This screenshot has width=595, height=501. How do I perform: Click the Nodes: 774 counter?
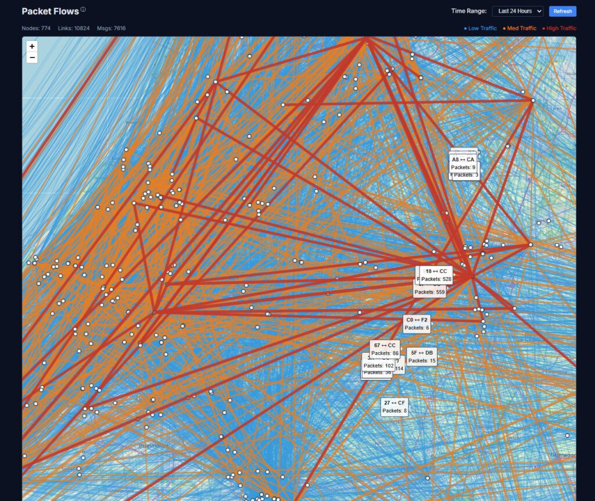(36, 28)
